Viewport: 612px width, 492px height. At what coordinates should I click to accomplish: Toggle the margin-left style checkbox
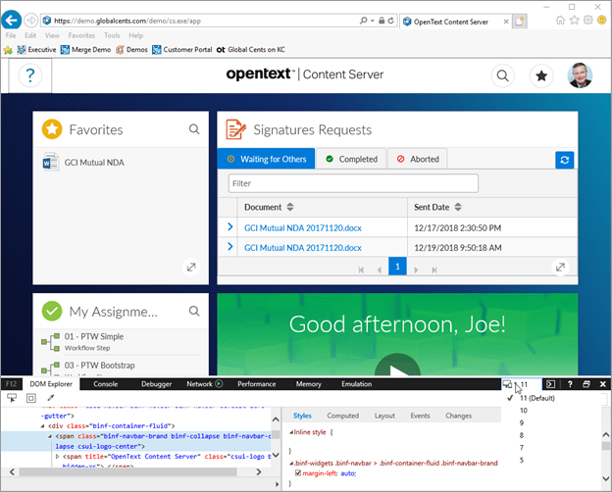(298, 472)
